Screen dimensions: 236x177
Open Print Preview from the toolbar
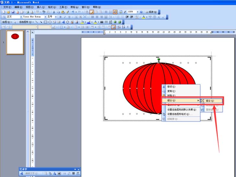32,12
